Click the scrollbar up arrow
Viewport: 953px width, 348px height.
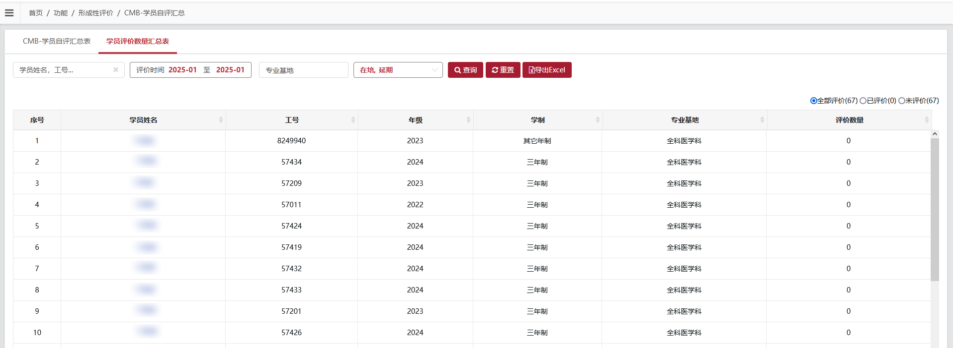pos(935,134)
